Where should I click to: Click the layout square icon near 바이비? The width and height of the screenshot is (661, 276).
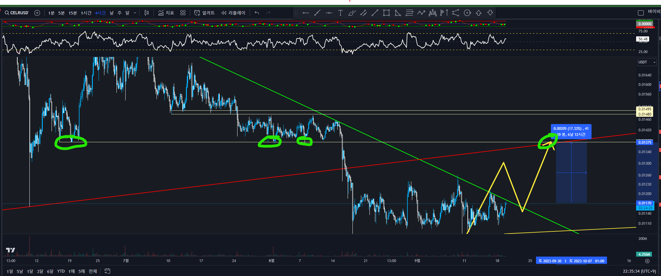pos(641,13)
